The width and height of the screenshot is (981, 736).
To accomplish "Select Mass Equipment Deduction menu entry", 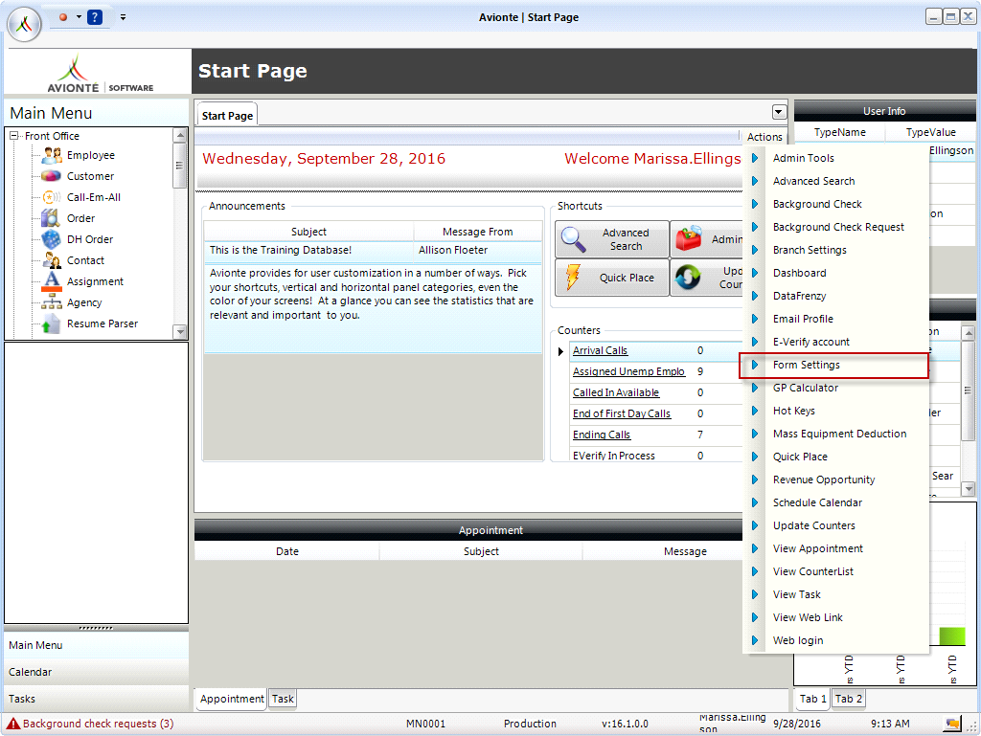I will coord(839,435).
